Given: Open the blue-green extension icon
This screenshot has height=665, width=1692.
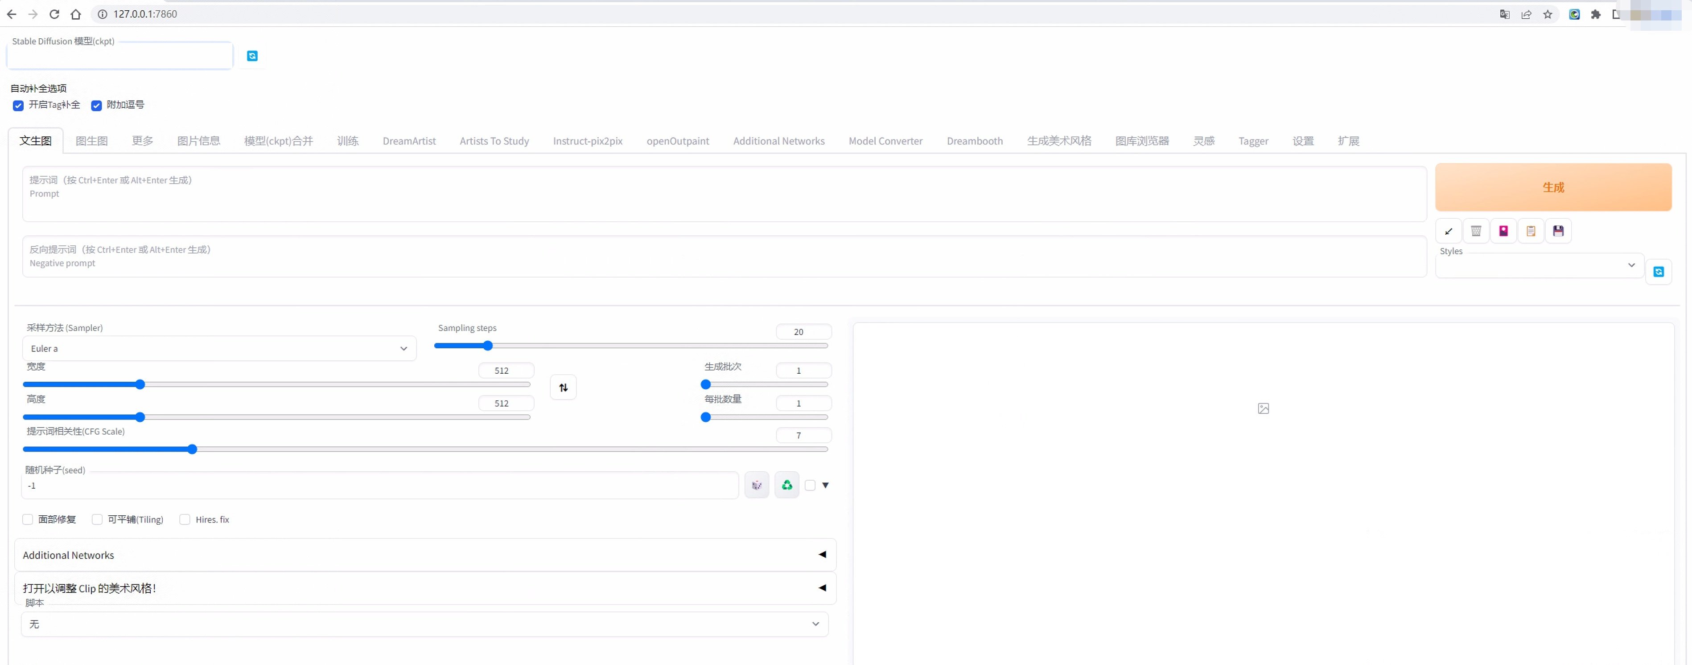Looking at the screenshot, I should (x=1574, y=14).
